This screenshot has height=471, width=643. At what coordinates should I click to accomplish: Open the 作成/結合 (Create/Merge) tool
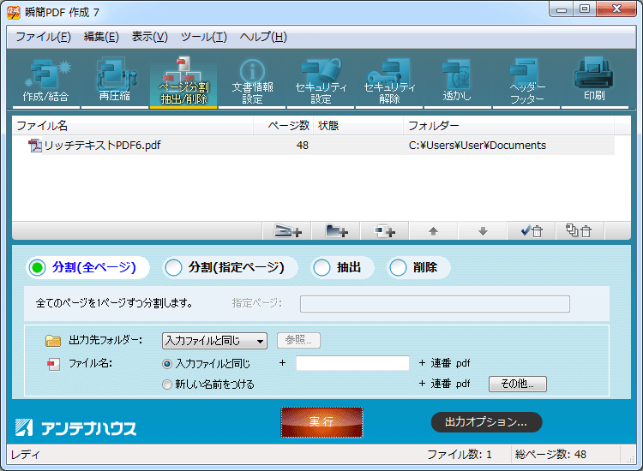pos(46,81)
